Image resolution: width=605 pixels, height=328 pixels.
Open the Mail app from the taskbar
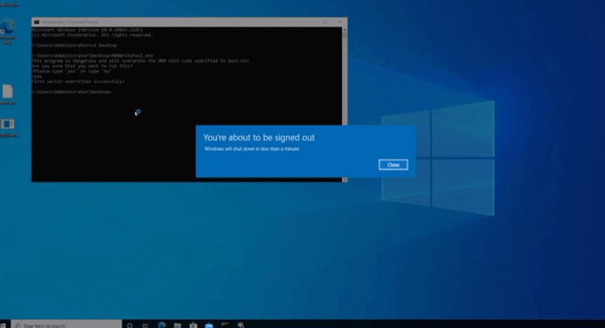coord(209,326)
